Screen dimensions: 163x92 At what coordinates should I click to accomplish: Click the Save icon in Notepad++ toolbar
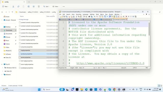[x=64, y=17]
